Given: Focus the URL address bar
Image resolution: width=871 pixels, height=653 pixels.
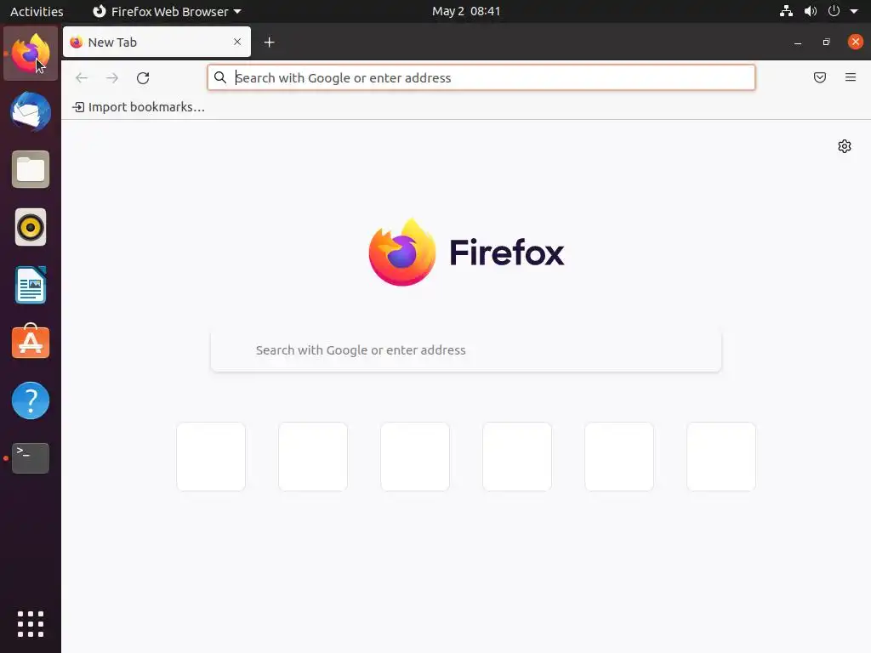Looking at the screenshot, I should [481, 77].
